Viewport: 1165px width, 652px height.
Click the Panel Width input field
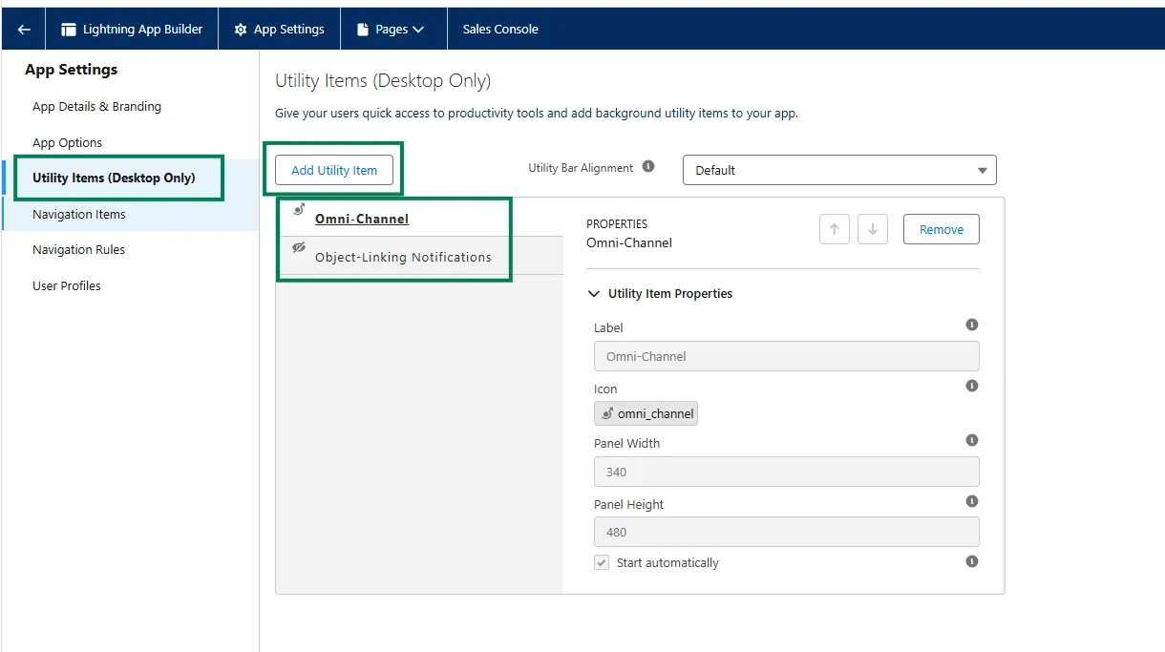pyautogui.click(x=787, y=472)
